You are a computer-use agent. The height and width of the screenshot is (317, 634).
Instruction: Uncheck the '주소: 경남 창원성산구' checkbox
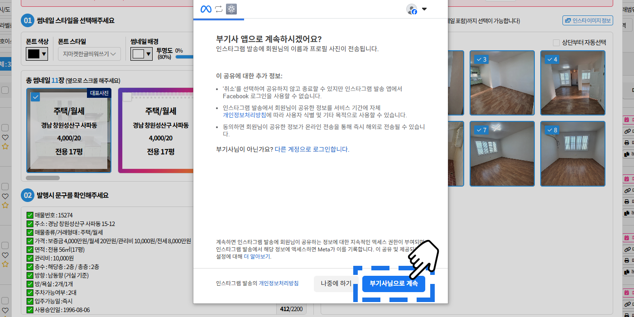tap(30, 224)
